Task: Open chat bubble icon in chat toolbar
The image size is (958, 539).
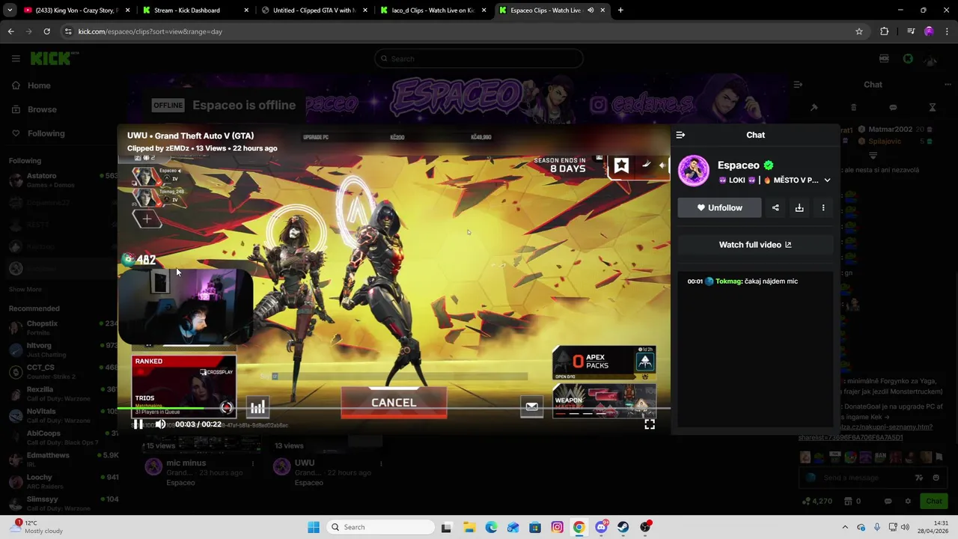Action: pos(893,108)
